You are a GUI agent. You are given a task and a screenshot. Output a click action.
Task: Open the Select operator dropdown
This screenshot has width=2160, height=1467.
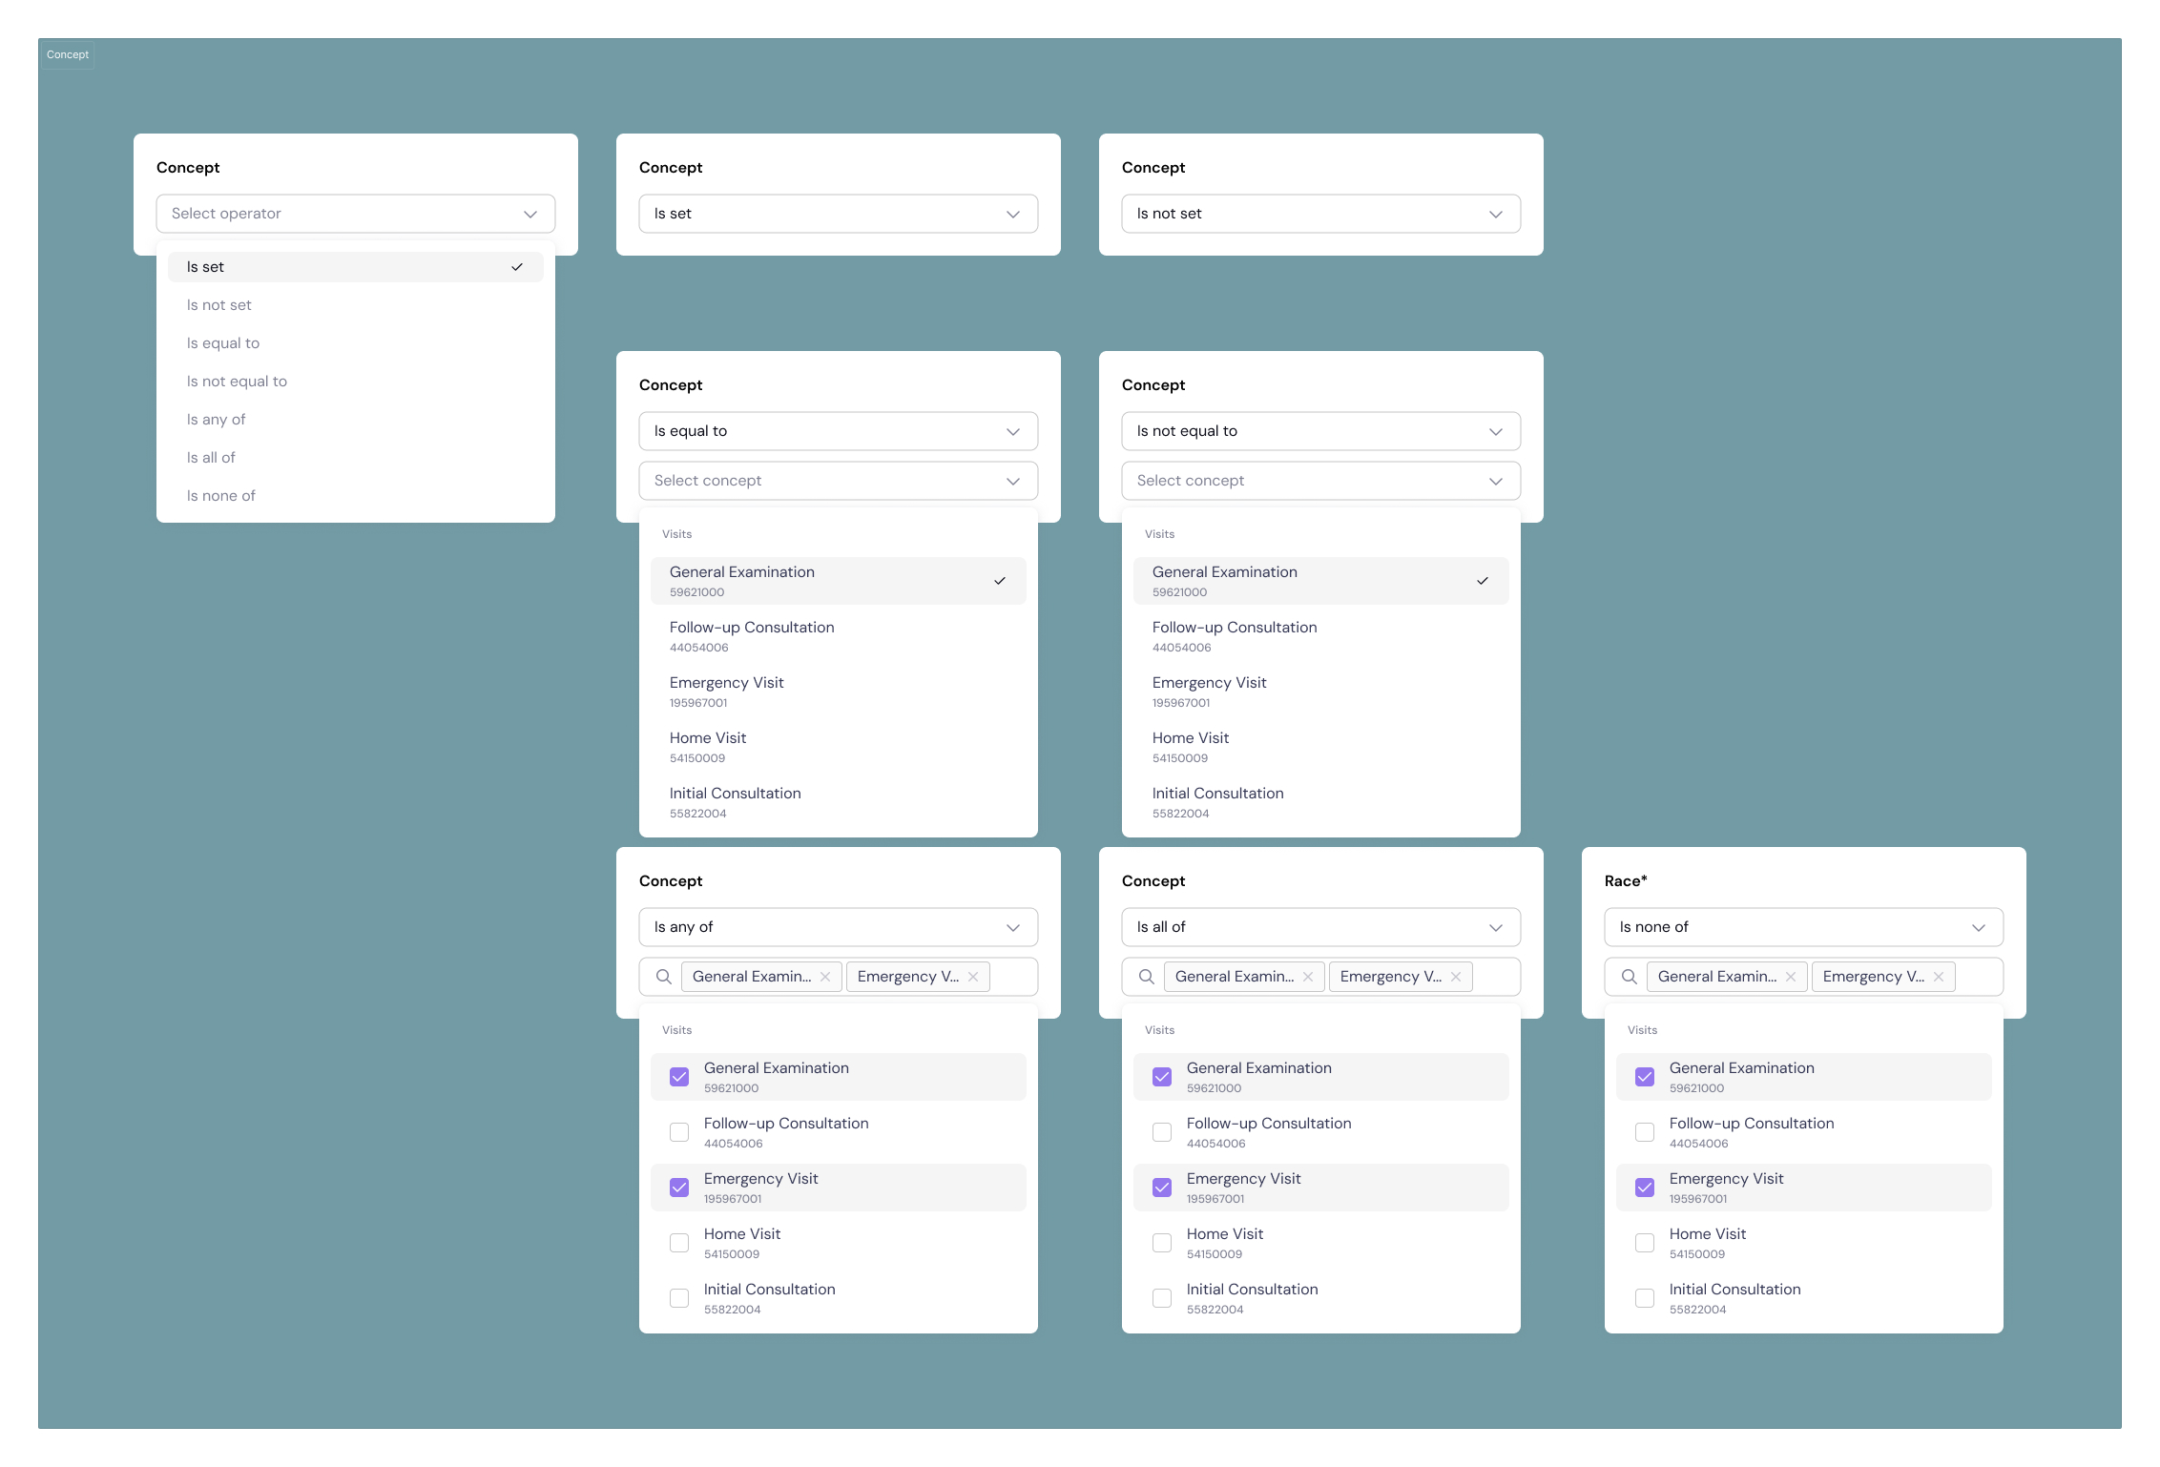(x=355, y=214)
